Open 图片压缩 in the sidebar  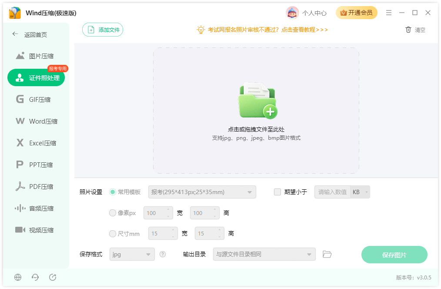coord(36,56)
